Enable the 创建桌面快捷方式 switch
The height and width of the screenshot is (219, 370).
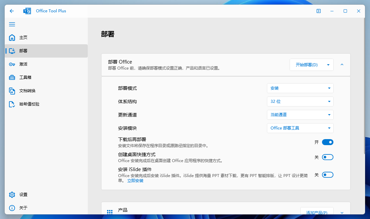click(x=328, y=157)
